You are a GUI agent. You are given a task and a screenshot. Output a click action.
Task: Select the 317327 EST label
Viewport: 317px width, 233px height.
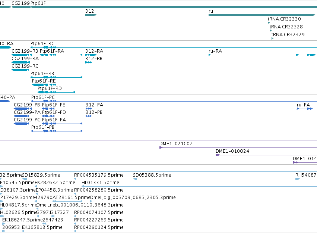click(x=60, y=212)
